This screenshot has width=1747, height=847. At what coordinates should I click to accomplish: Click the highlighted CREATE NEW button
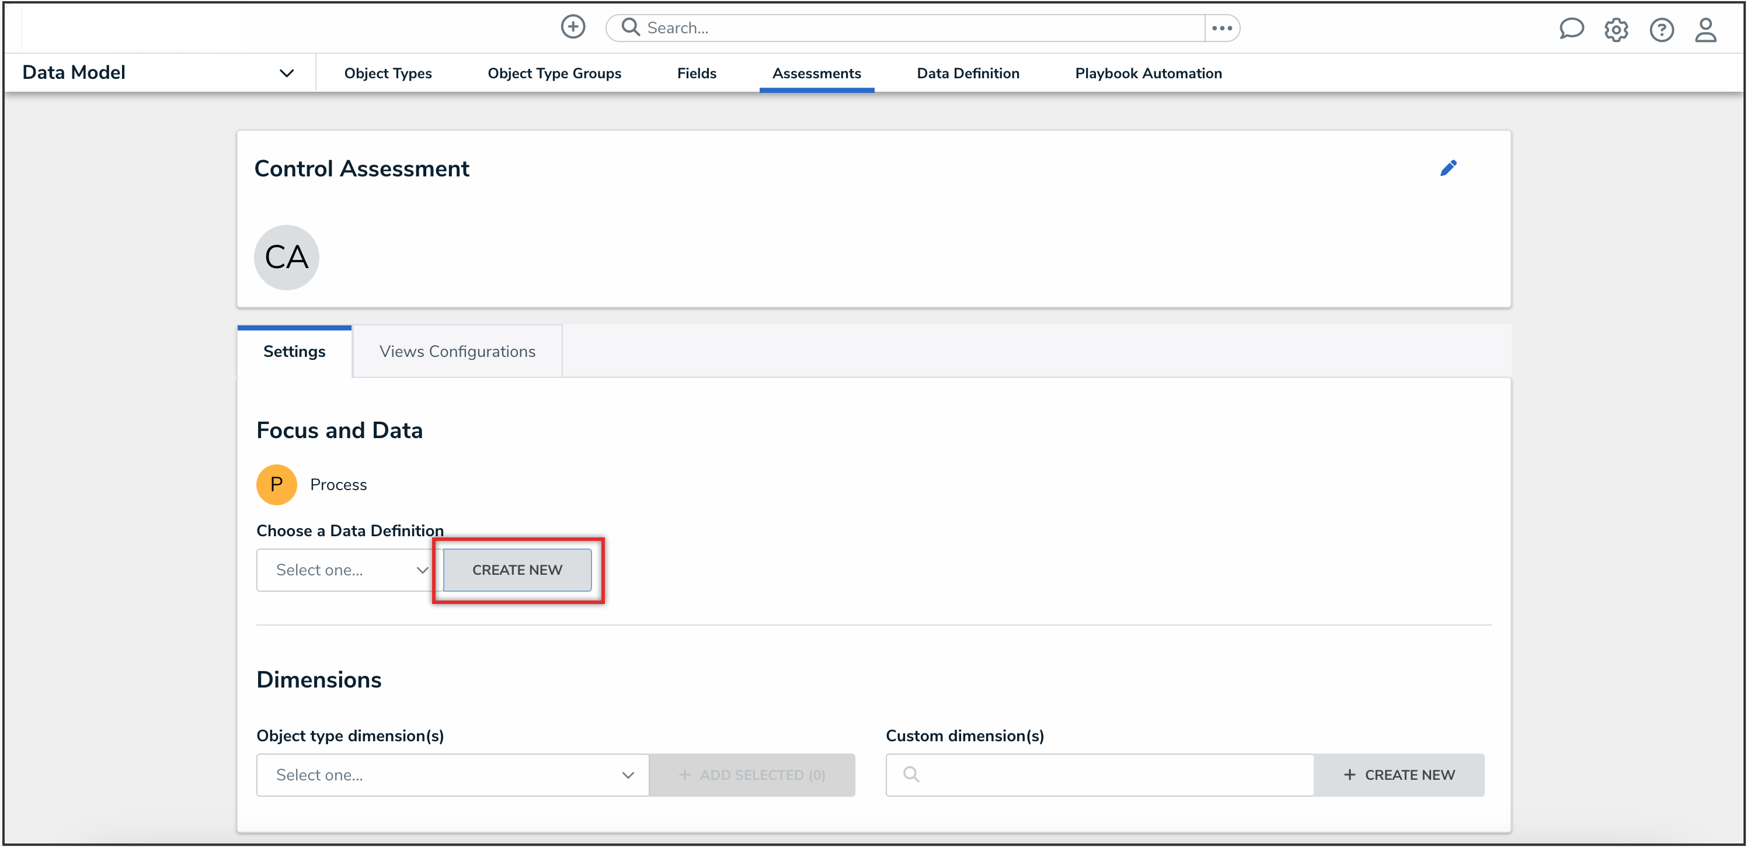tap(517, 570)
